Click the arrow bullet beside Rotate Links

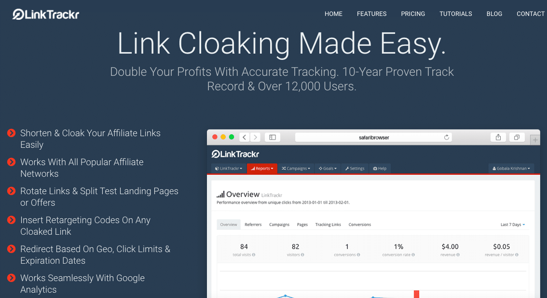click(12, 191)
